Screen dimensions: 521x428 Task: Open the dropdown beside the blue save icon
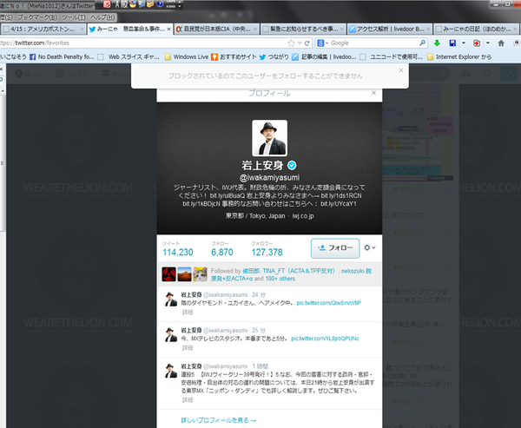pyautogui.click(x=463, y=43)
